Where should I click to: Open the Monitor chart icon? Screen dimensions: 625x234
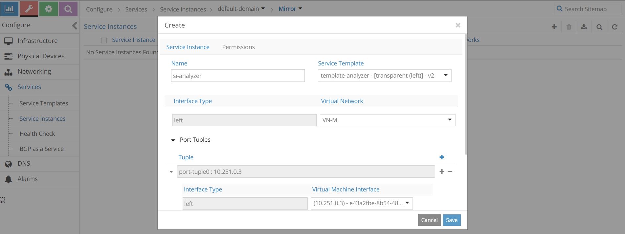click(9, 9)
